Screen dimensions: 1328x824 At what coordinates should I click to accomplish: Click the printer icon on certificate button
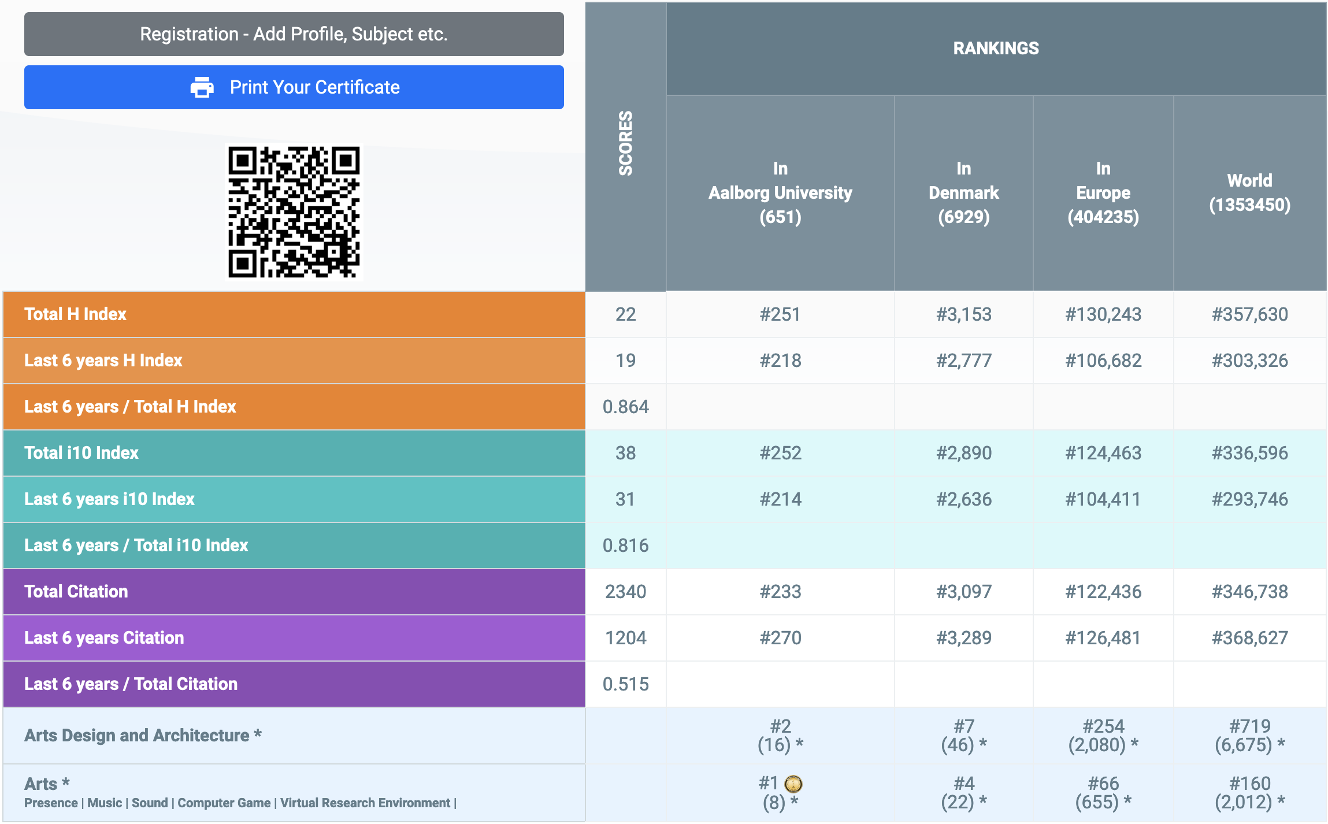pos(202,87)
